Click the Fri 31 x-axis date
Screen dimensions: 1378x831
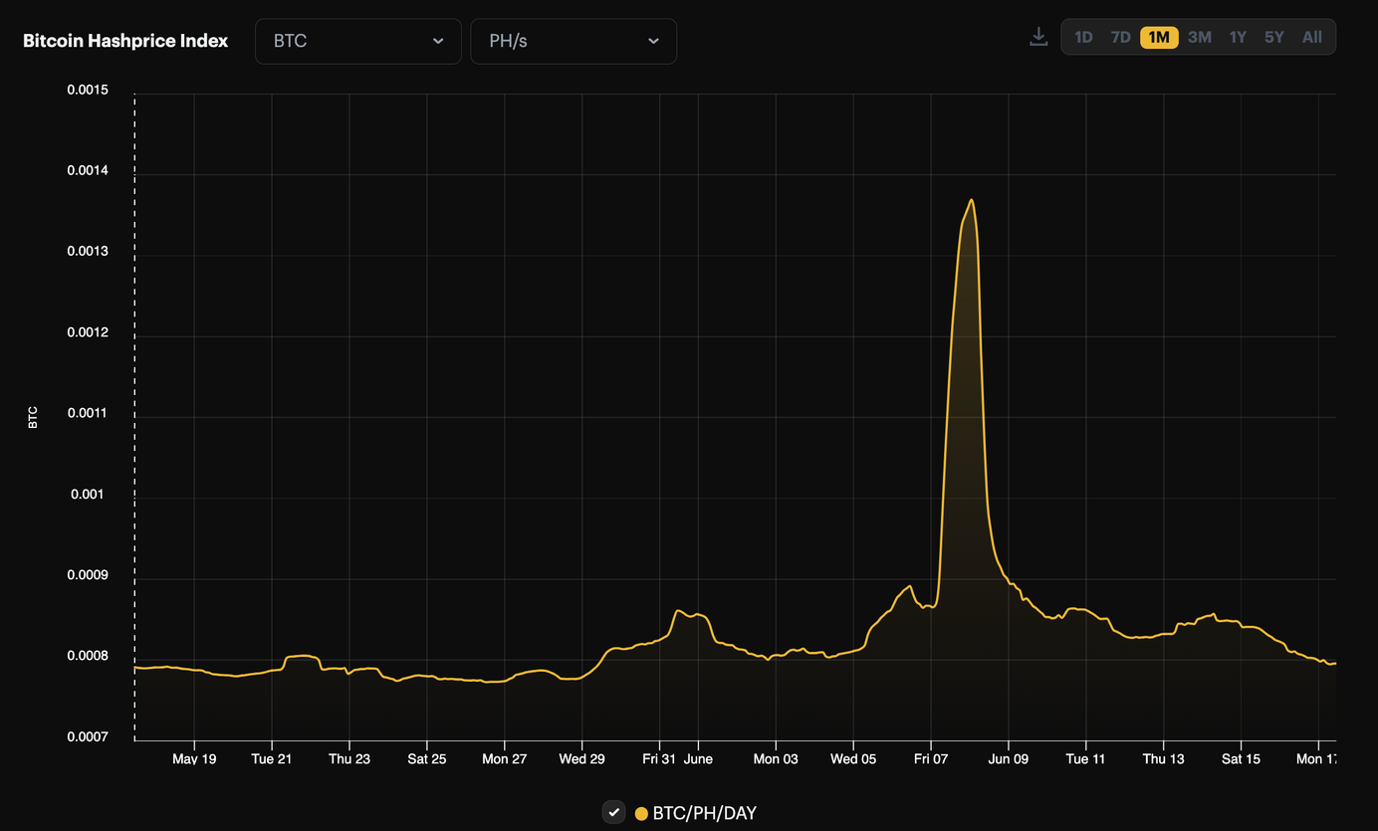(659, 759)
